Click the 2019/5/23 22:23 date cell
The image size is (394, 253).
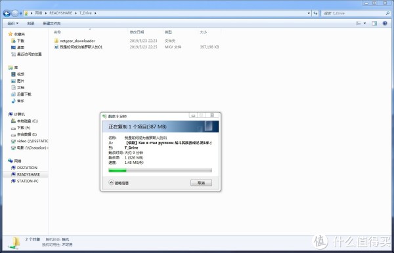(143, 41)
